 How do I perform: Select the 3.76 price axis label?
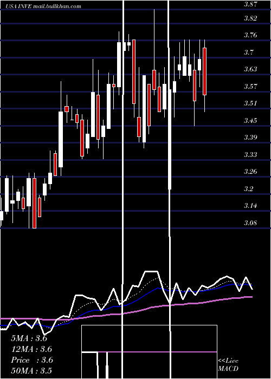click(250, 35)
